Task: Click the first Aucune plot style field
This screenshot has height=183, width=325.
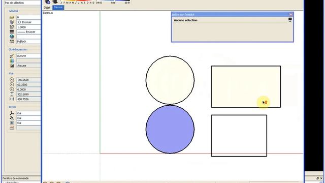Action: (28, 56)
